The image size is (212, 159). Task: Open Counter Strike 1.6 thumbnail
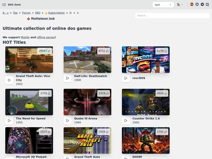145,102
